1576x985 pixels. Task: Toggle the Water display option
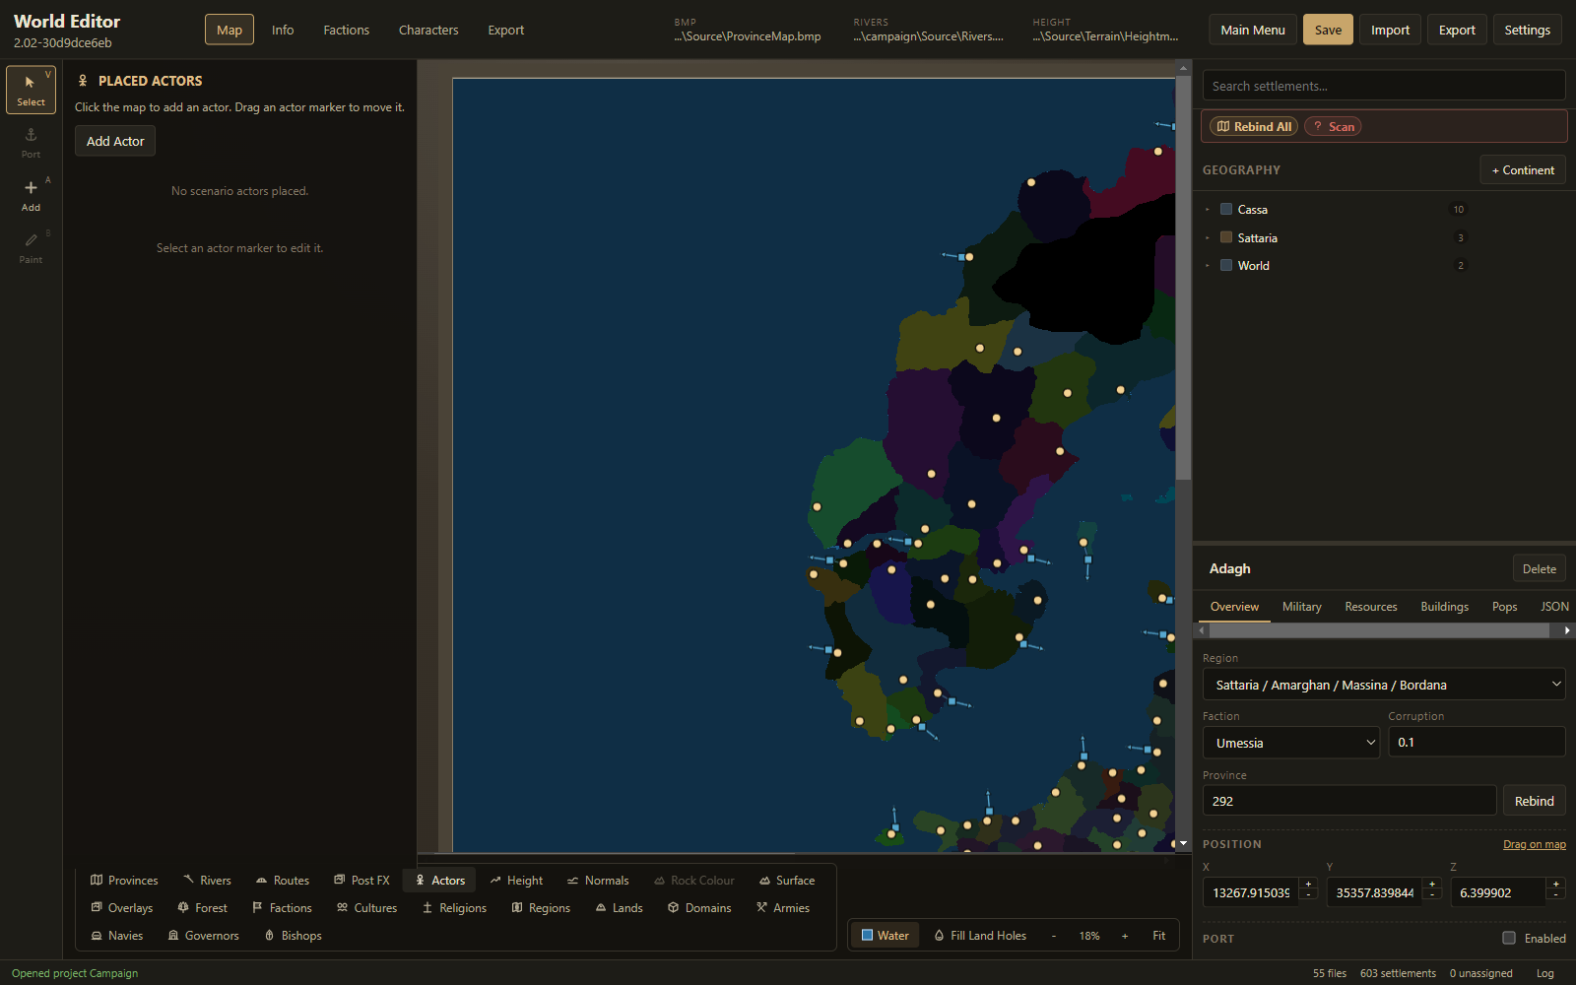[885, 936]
